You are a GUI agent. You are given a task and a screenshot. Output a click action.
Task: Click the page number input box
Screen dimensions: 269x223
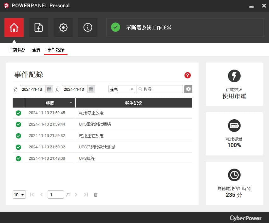pyautogui.click(x=56, y=195)
